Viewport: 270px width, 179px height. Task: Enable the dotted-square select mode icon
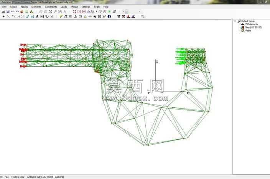coord(84,12)
